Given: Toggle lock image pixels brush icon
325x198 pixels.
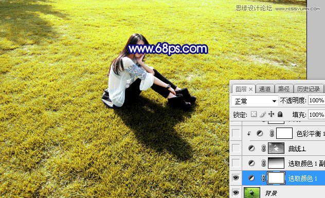Looking at the screenshot, I should pos(263,114).
